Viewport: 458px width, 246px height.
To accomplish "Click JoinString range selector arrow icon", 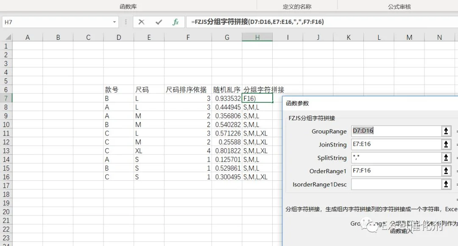I will 446,144.
